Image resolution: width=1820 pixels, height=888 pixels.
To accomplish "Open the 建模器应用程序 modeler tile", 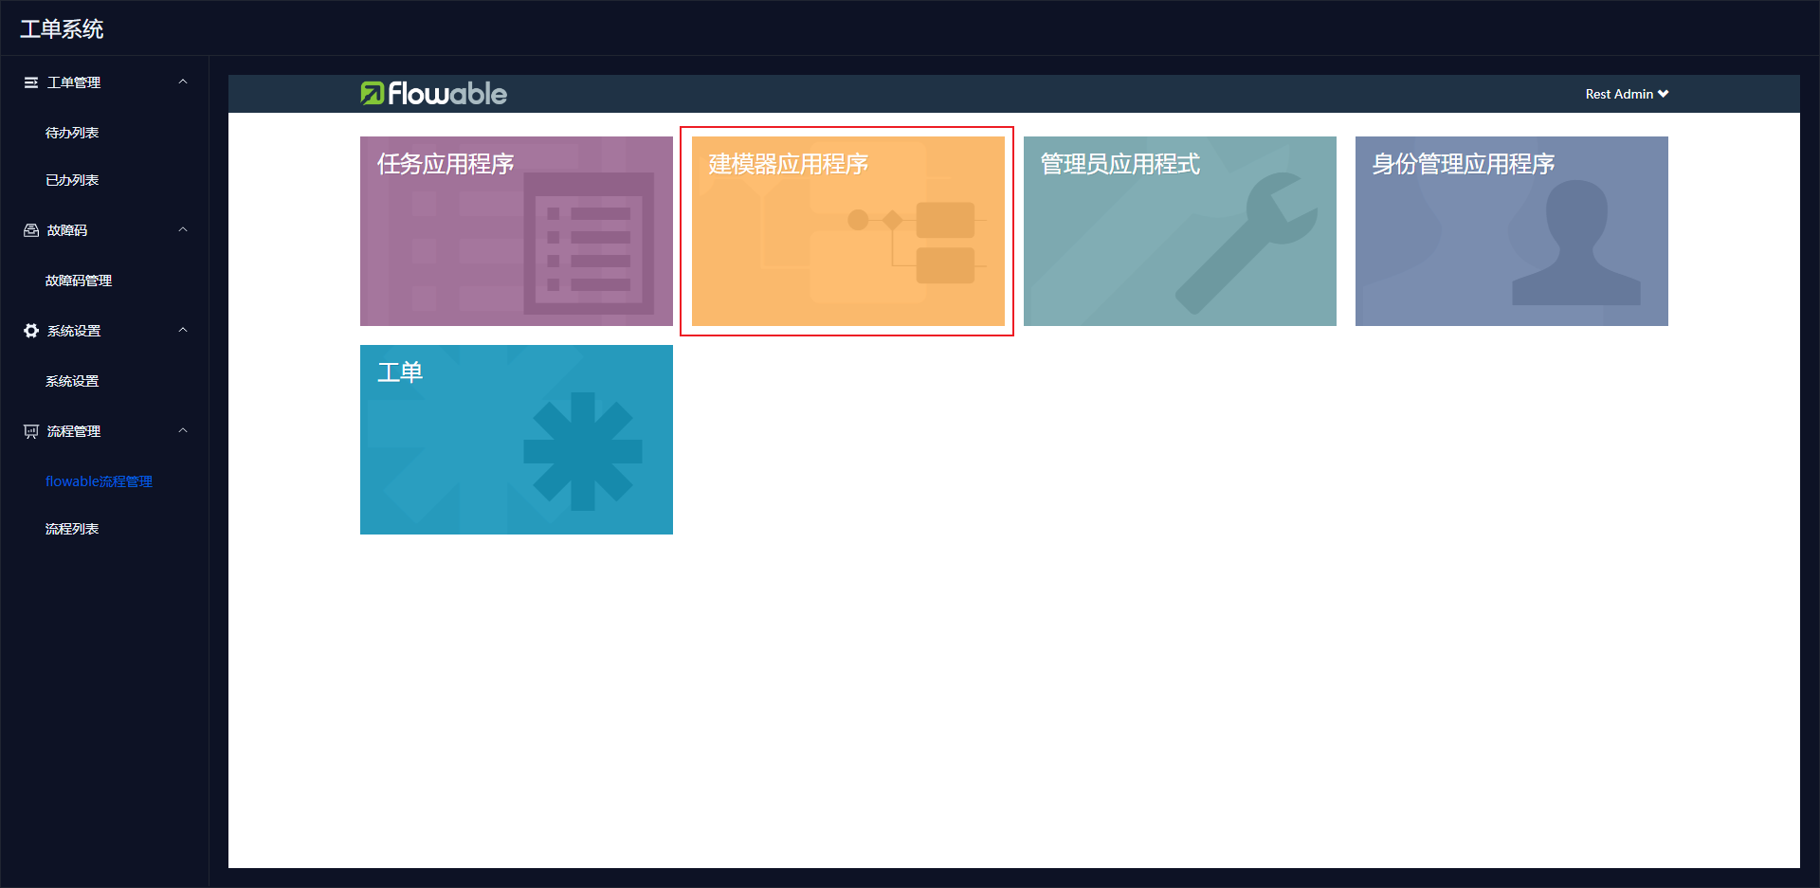I will [x=848, y=231].
